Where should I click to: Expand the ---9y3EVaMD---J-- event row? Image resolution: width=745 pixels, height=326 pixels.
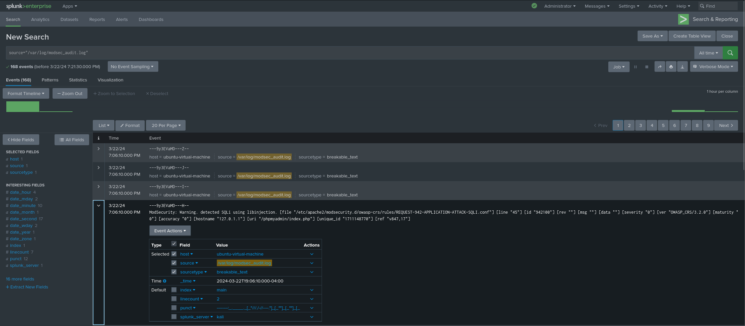[x=98, y=167]
